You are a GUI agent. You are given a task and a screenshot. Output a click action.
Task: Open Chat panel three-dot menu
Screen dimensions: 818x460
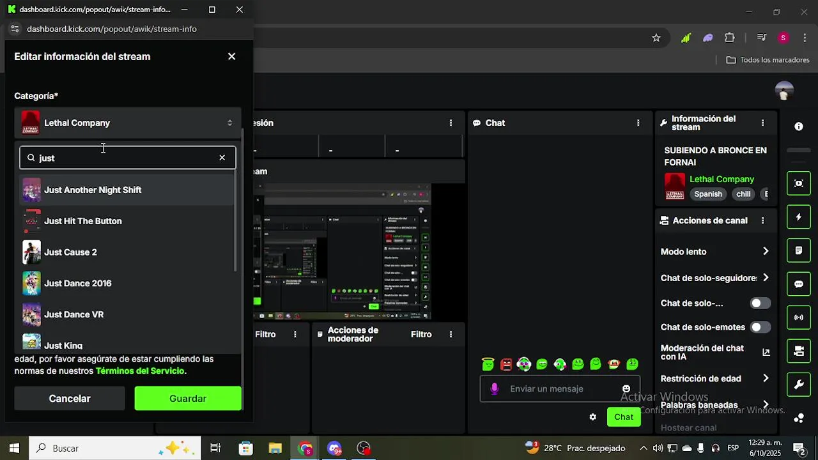click(x=638, y=123)
